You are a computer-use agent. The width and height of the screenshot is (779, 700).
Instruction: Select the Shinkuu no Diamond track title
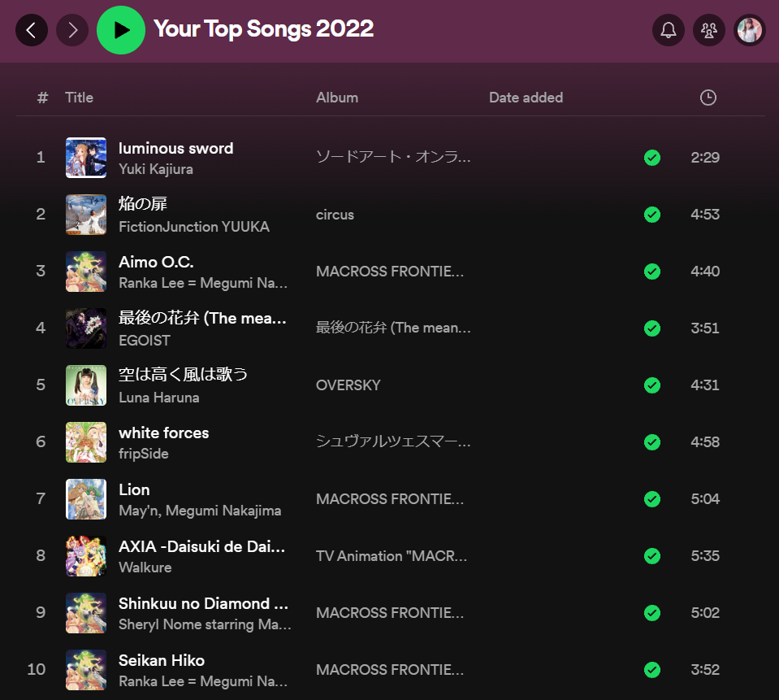203,603
